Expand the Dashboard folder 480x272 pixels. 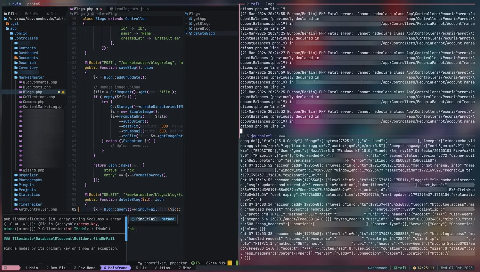pyautogui.click(x=26, y=53)
